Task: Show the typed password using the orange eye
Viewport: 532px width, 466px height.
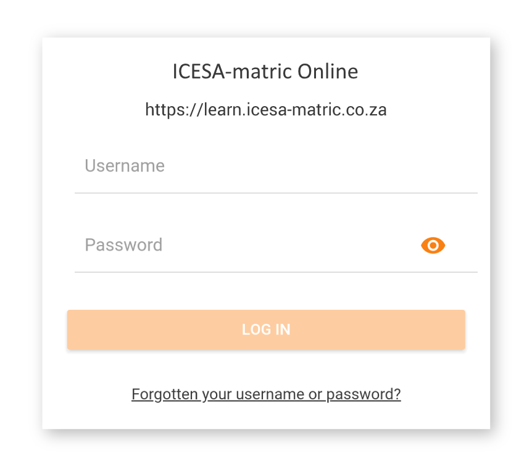Action: point(433,245)
